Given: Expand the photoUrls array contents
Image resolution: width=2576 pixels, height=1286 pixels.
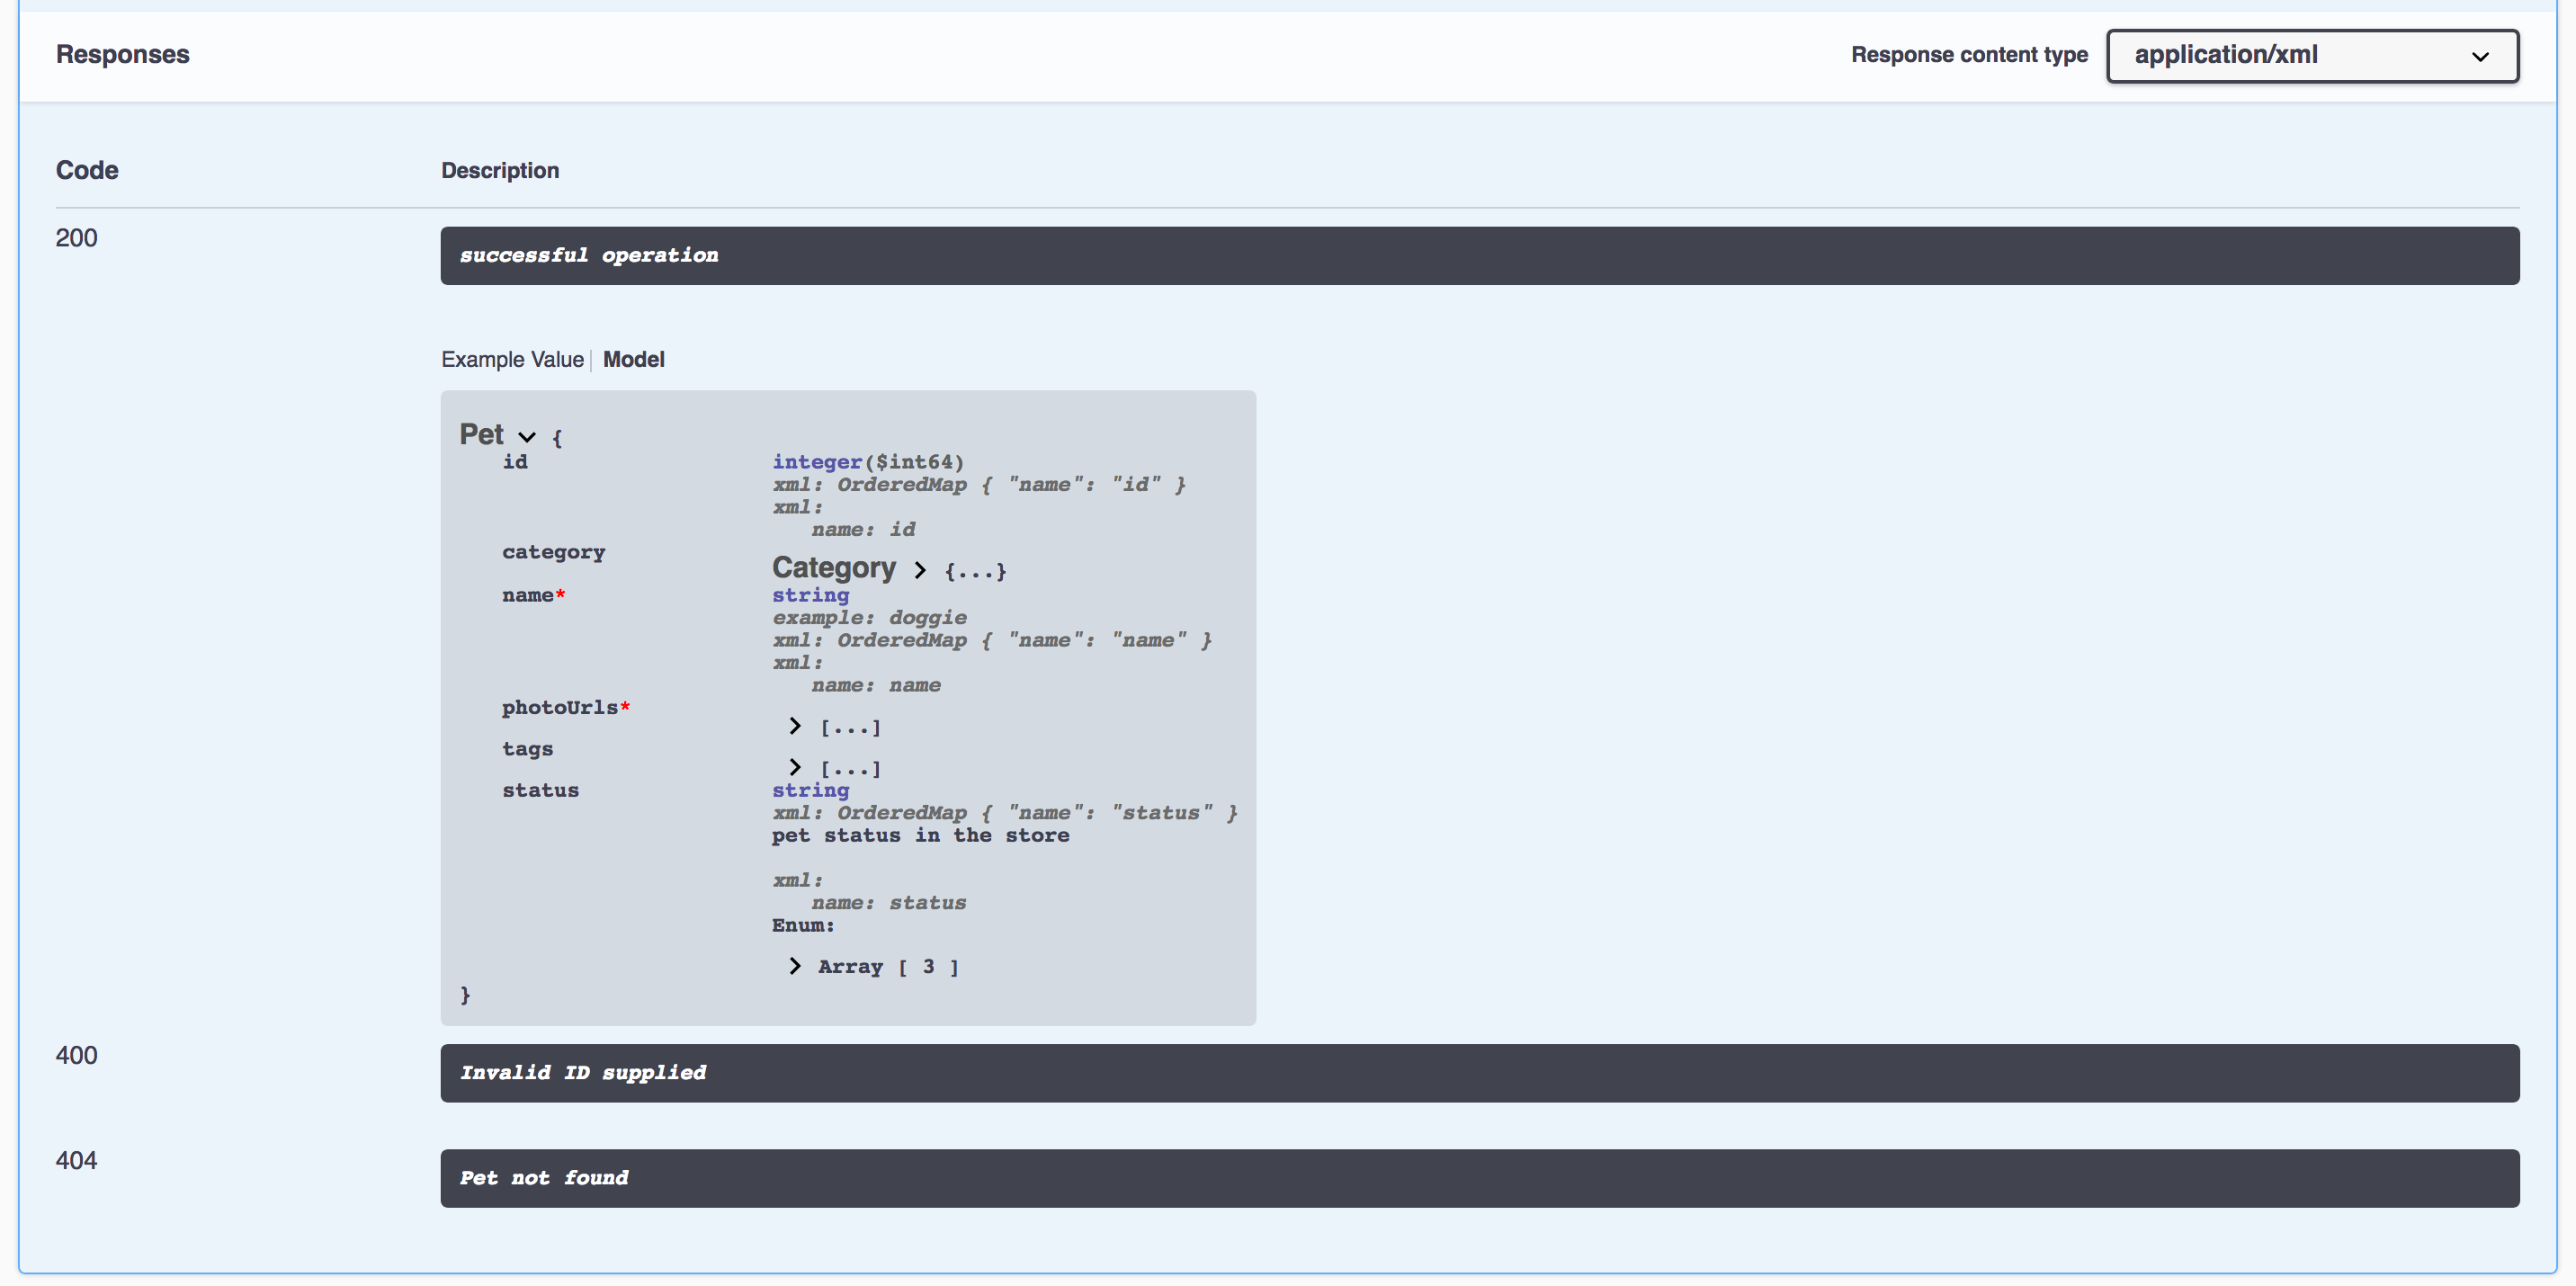Looking at the screenshot, I should tap(795, 726).
